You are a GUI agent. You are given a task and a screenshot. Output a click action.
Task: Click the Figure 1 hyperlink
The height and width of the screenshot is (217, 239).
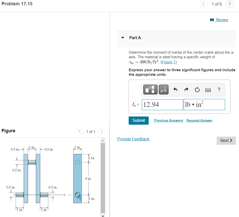coord(168,62)
